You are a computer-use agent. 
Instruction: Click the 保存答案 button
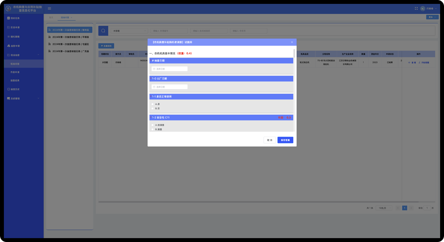tap(285, 140)
